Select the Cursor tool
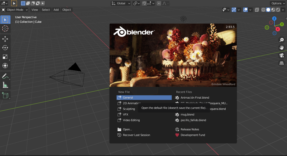This screenshot has width=287, height=156. (5, 28)
